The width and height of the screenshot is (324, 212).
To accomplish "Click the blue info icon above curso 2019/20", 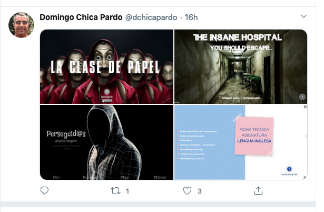I will pyautogui.click(x=289, y=169).
